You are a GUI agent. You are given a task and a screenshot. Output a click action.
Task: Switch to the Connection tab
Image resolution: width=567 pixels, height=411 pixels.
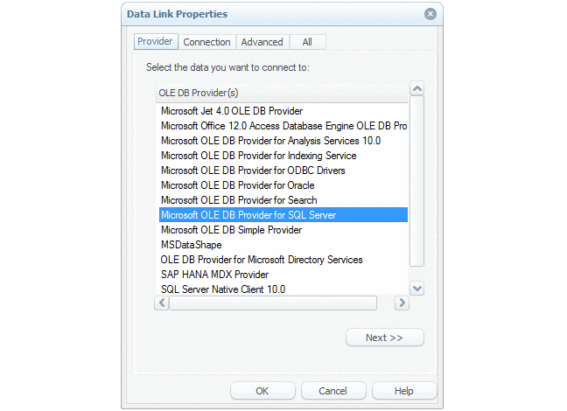tap(206, 42)
